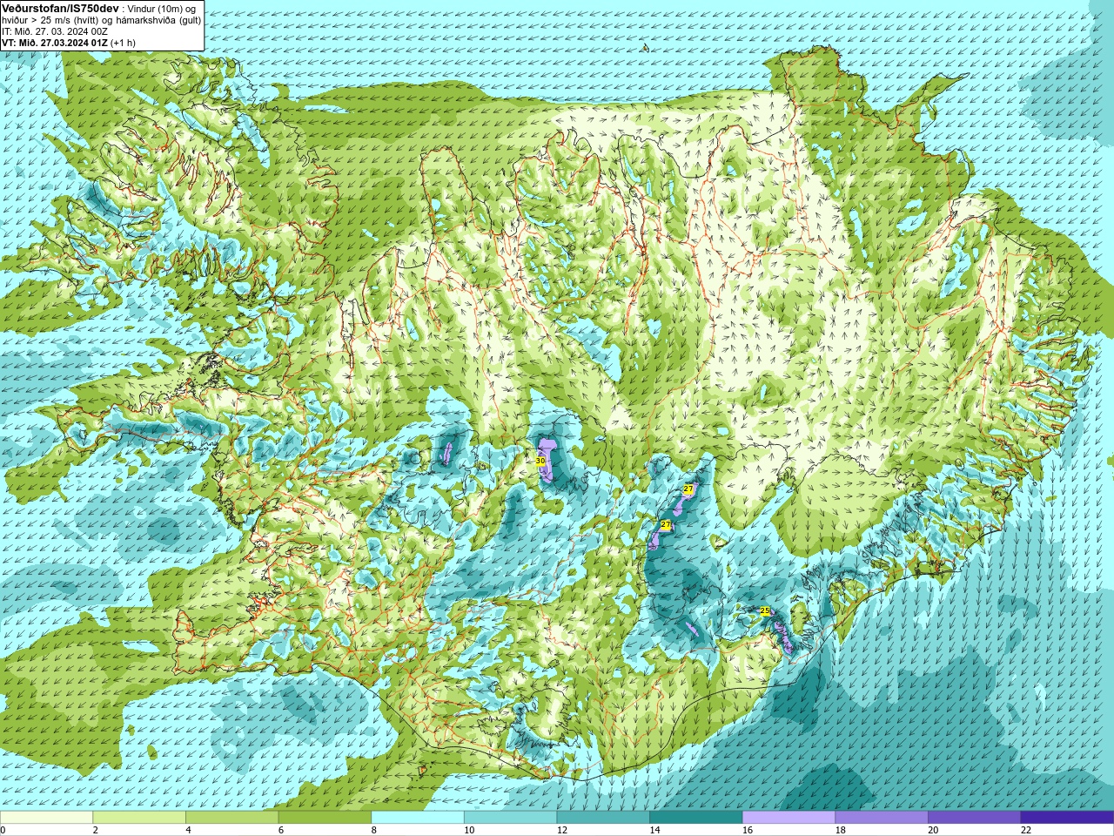Click the legend scale number "6"

pyautogui.click(x=281, y=830)
